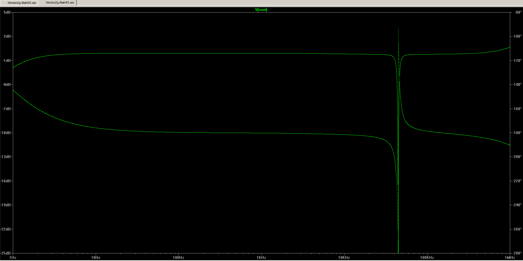Viewport: 523px width, 261px height.
Task: Click the -280° phase axis label
Action: (x=517, y=253)
